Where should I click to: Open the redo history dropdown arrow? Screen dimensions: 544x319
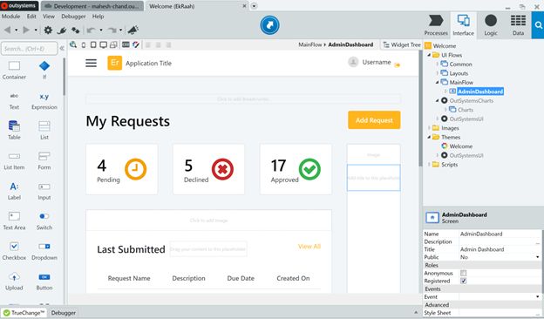coord(120,31)
